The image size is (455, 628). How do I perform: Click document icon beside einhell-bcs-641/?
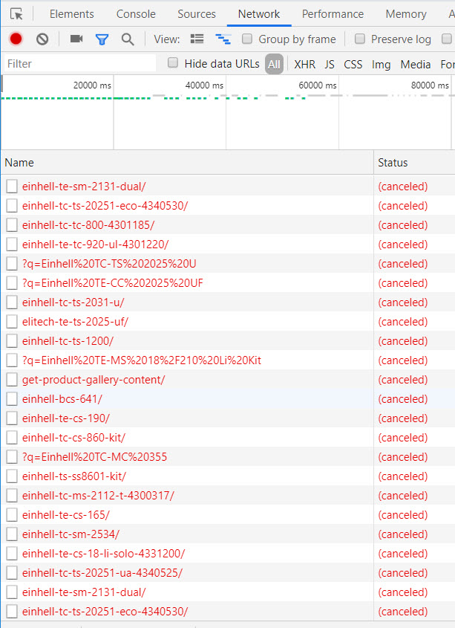coord(12,399)
